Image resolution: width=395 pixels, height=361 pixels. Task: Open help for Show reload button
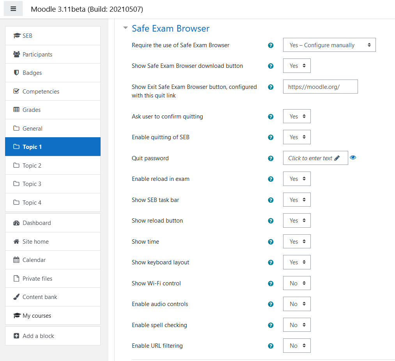[x=271, y=221]
